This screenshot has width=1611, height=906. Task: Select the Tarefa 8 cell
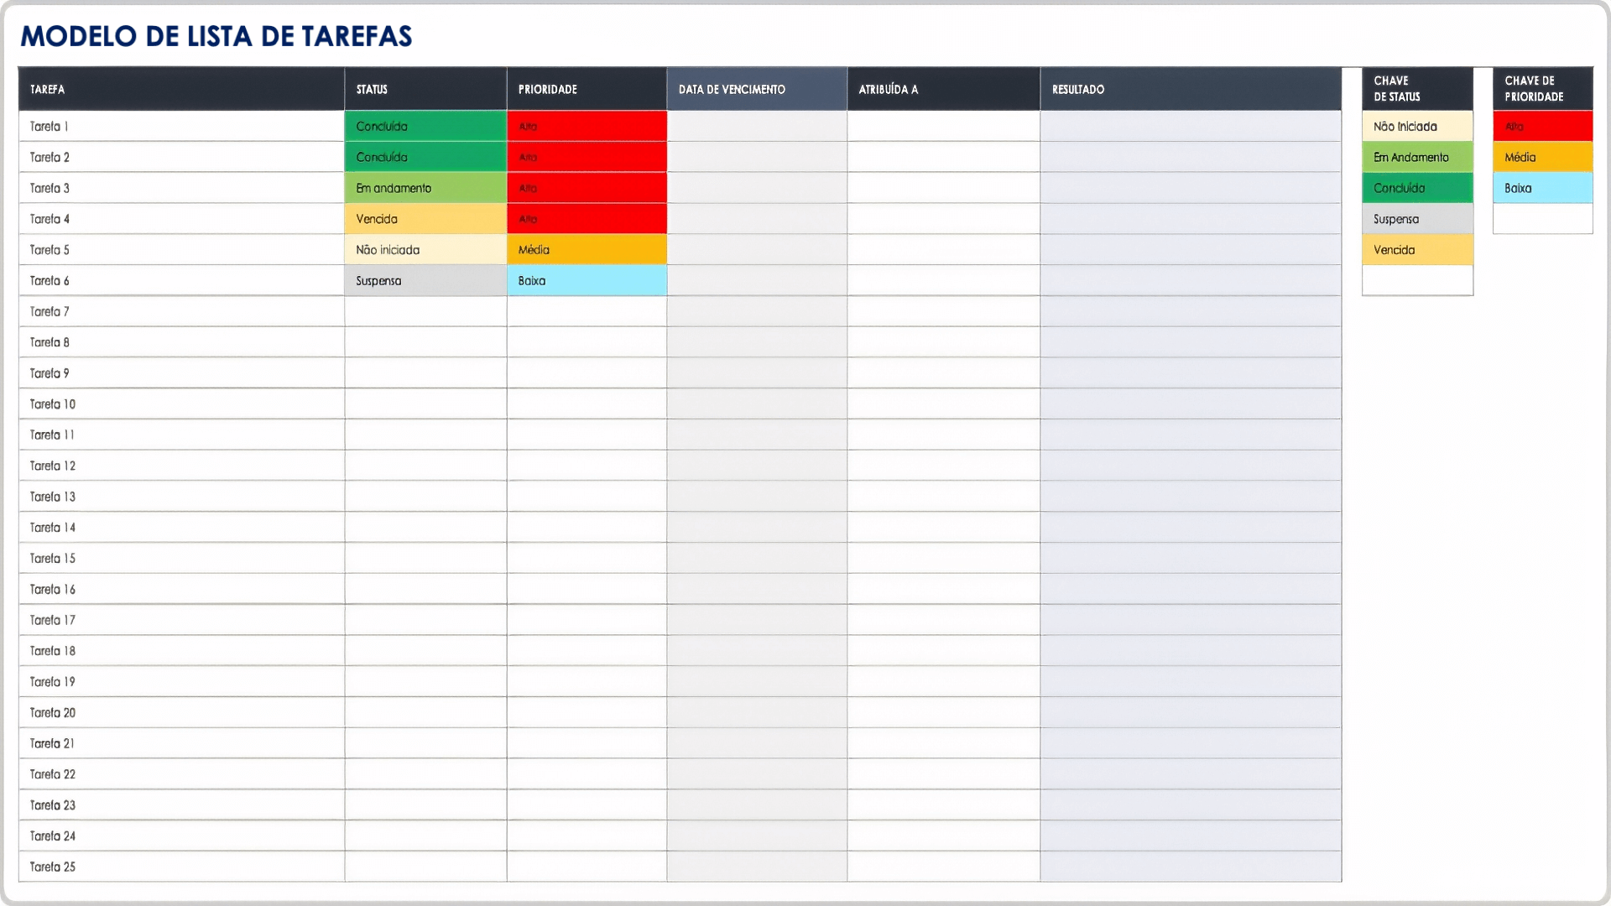[181, 342]
